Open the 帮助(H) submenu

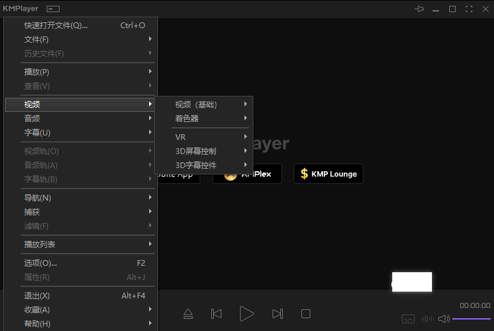[x=81, y=323]
